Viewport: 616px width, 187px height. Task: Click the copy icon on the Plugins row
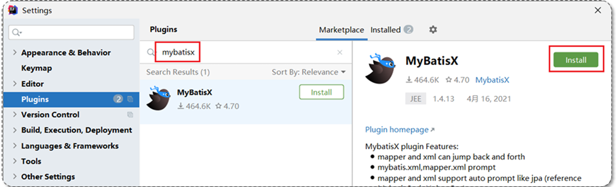[x=130, y=99]
